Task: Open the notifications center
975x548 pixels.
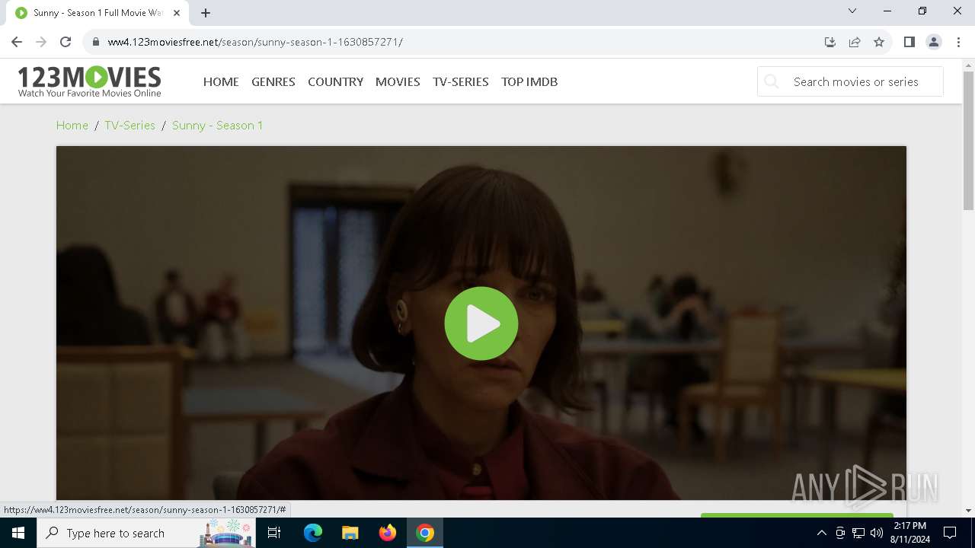Action: pyautogui.click(x=950, y=533)
